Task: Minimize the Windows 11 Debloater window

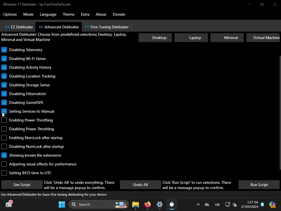Action: tap(249, 4)
